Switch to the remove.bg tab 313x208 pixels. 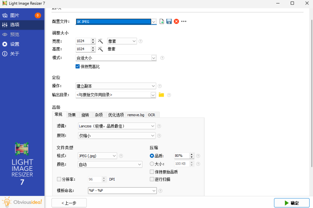[x=136, y=115]
